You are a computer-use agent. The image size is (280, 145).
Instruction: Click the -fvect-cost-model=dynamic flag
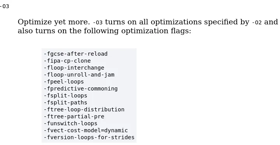86,130
